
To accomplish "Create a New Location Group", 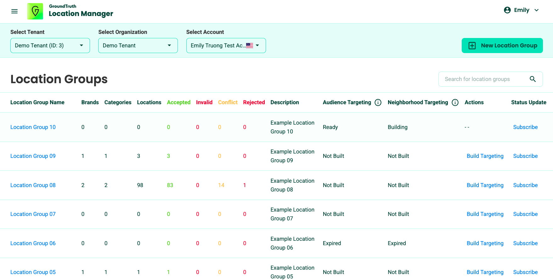I will tap(502, 46).
